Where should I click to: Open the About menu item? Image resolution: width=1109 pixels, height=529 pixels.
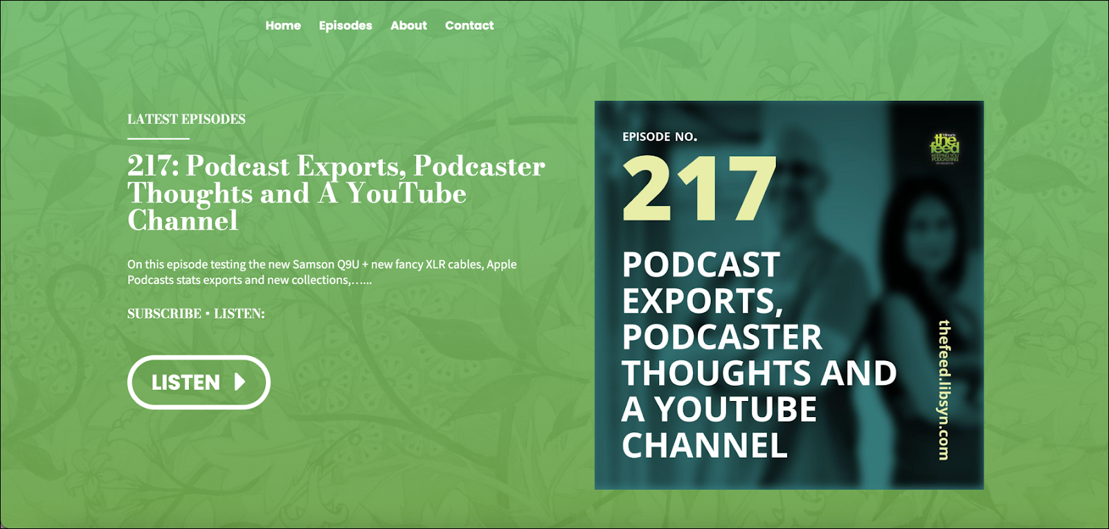click(408, 26)
